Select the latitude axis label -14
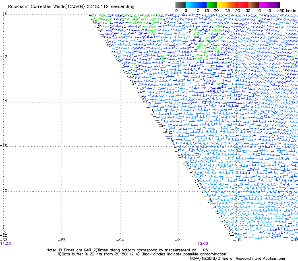The width and height of the screenshot is (298, 261). click(x=4, y=101)
